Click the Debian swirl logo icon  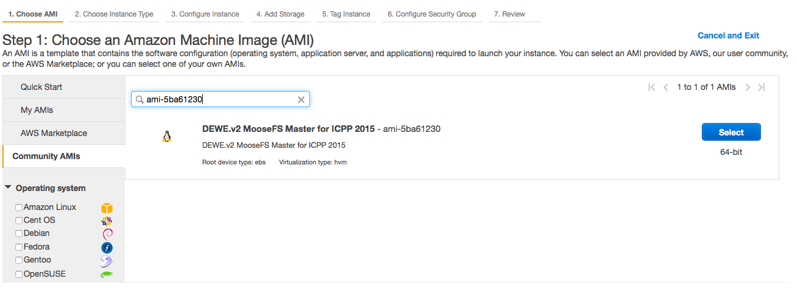(107, 234)
